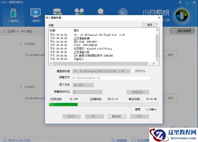Click the ISO制作 path field
Image resolution: width=198 pixels, height=142 pixels.
pos(35,98)
